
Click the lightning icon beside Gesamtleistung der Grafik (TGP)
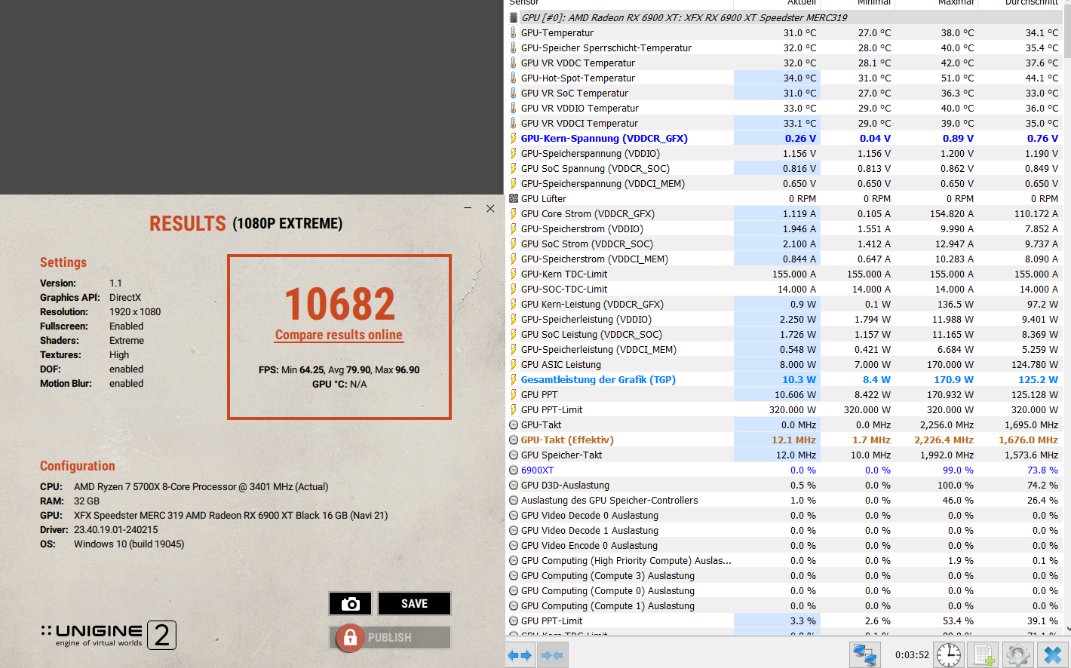coord(514,379)
